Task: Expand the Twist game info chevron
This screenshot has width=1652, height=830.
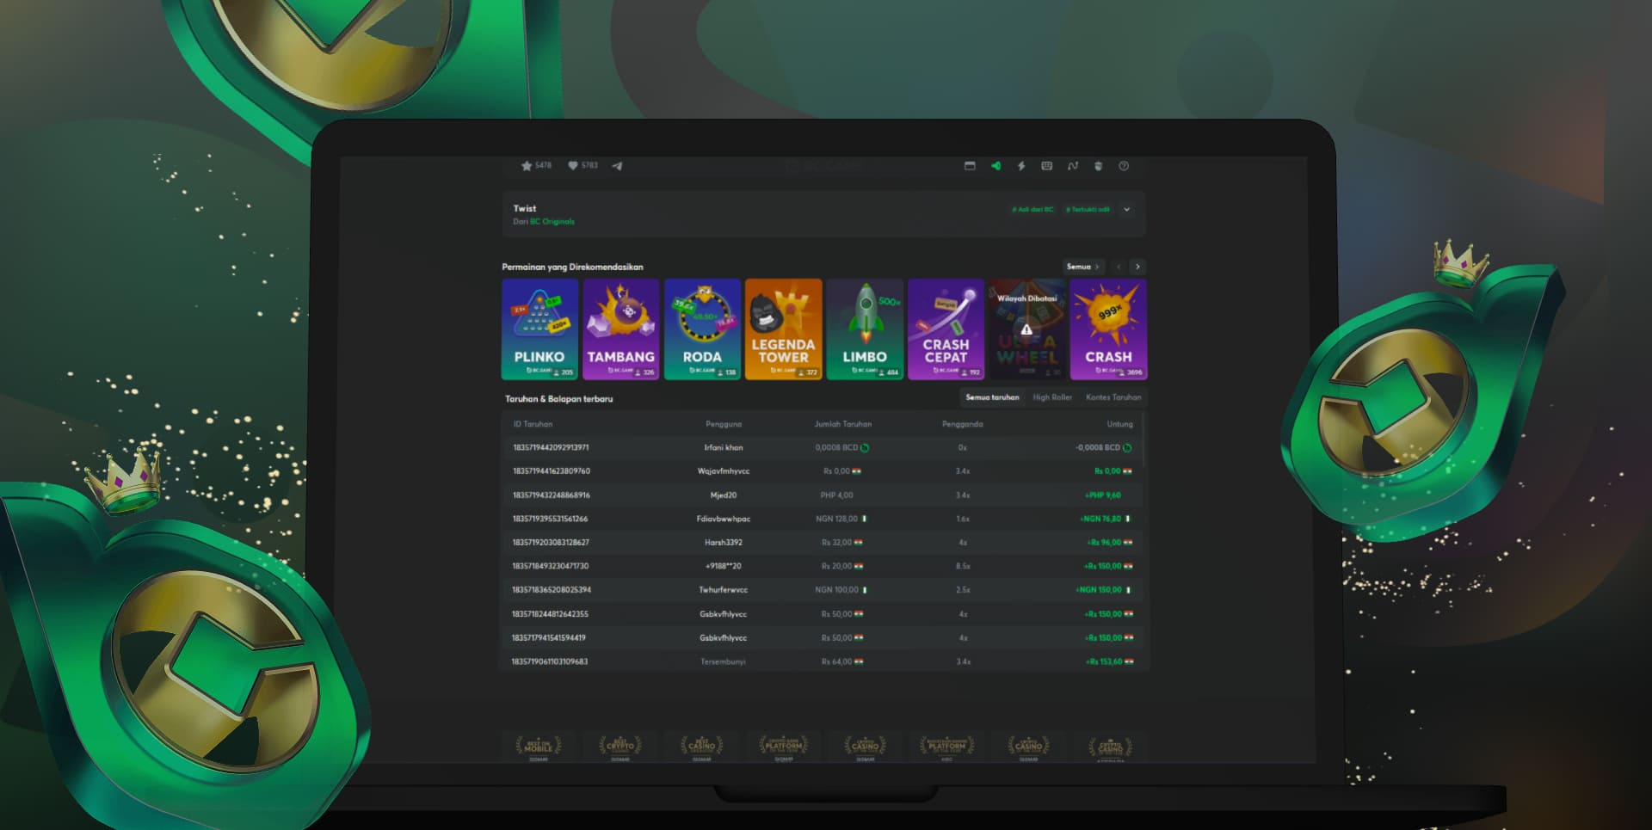Action: click(x=1126, y=209)
